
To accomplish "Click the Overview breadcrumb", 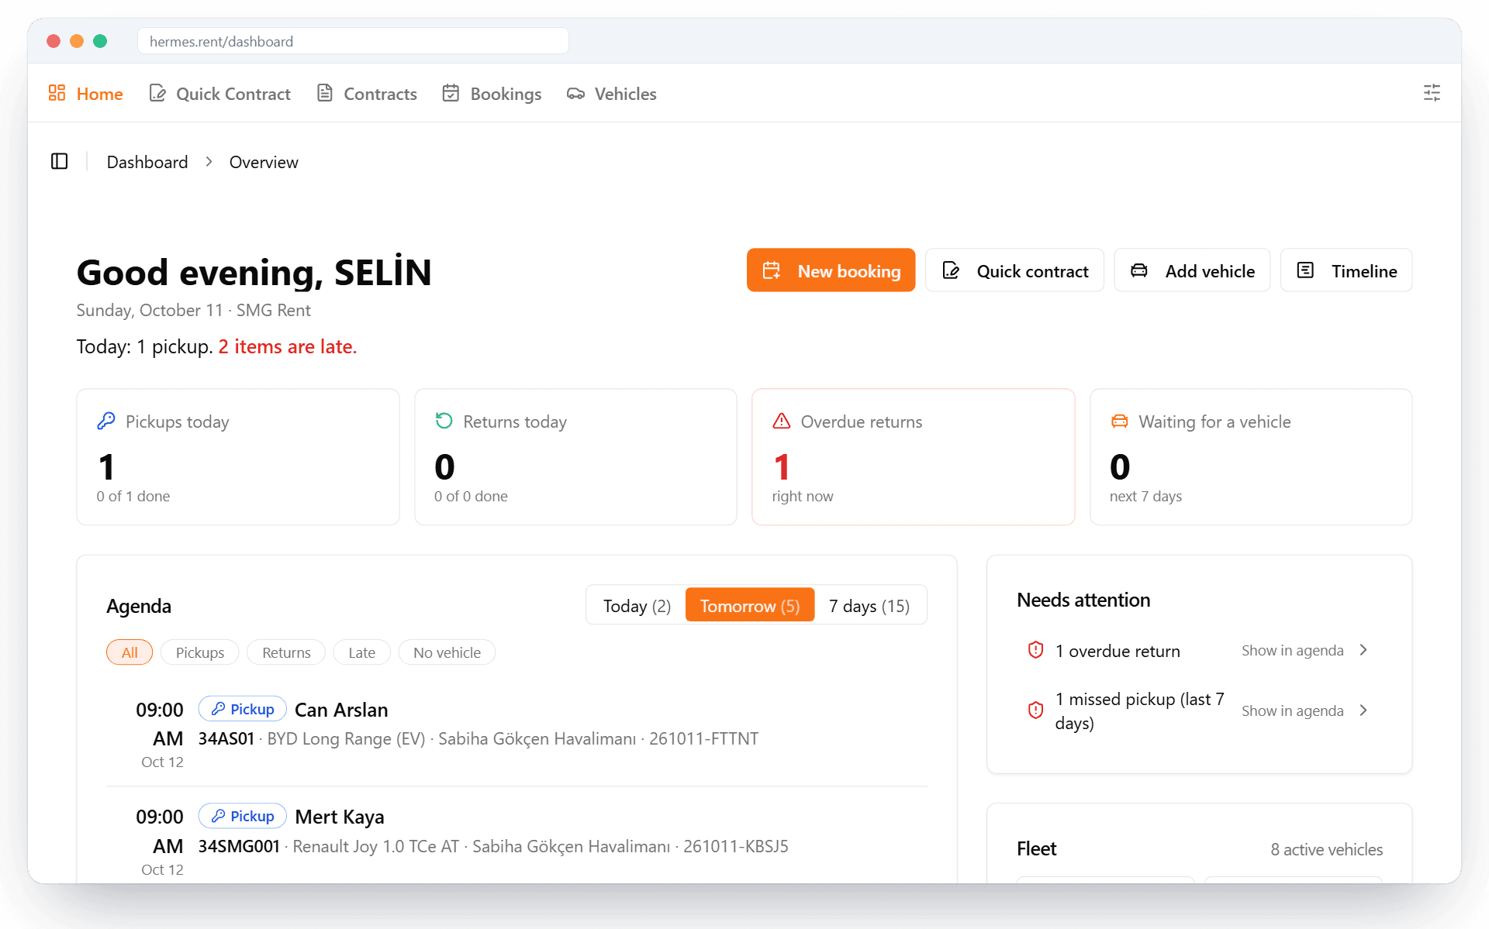I will (x=264, y=162).
